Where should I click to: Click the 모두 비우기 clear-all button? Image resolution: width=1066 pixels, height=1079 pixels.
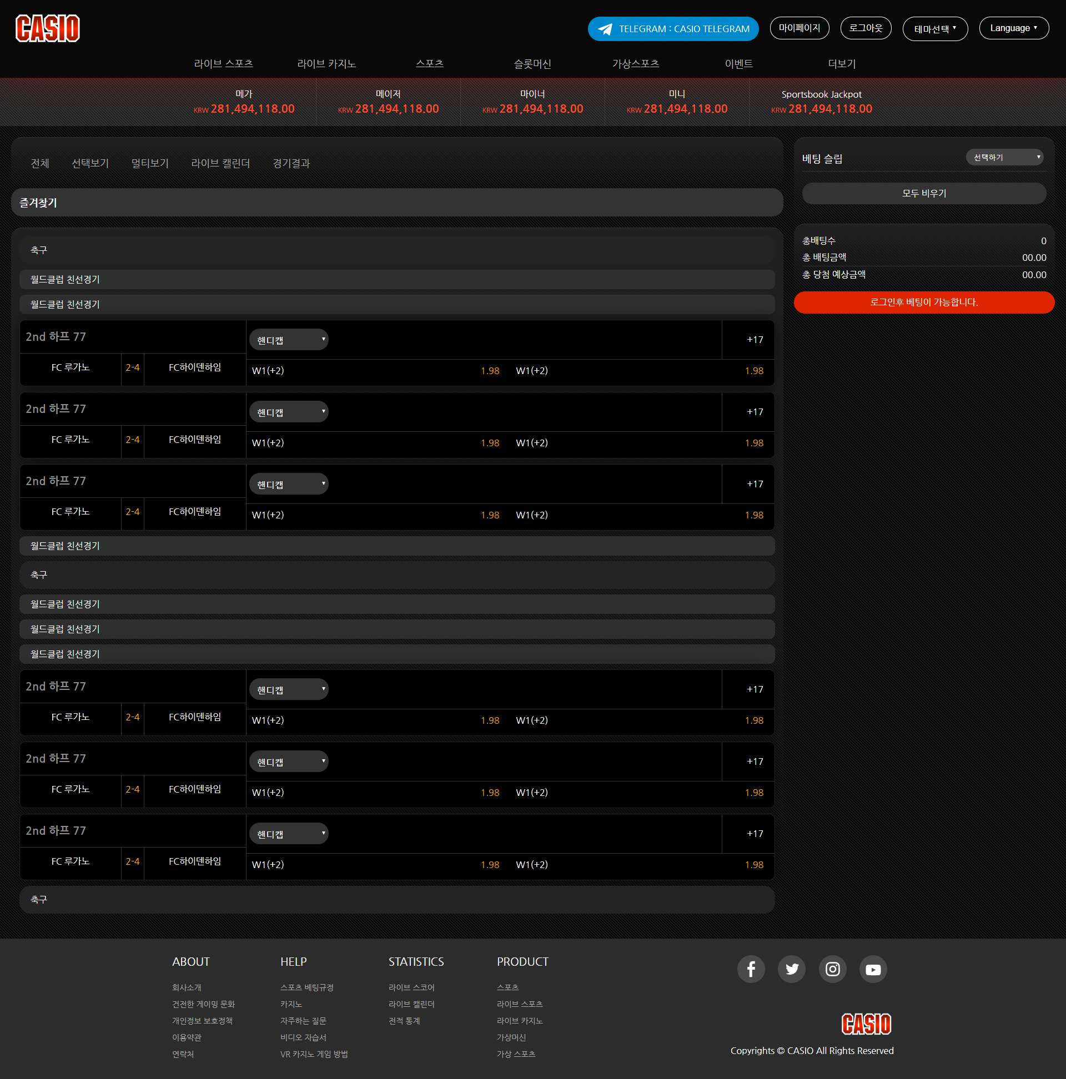coord(923,193)
